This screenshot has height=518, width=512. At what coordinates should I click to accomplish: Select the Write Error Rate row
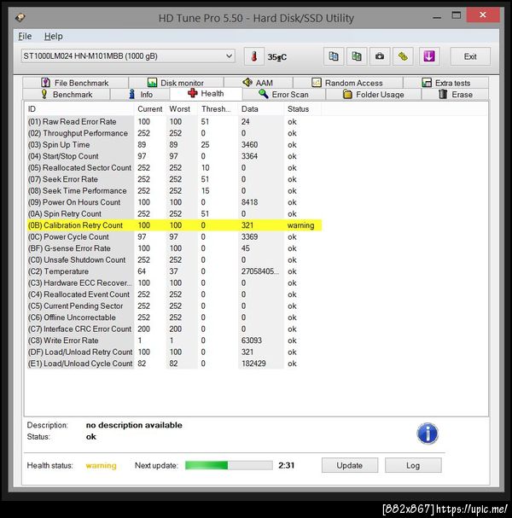pyautogui.click(x=174, y=340)
